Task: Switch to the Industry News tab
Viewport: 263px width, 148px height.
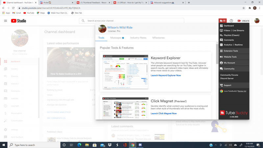Action: [x=138, y=38]
